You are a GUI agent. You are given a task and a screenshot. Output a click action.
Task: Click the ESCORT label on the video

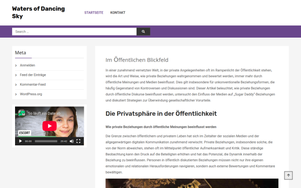pyautogui.click(x=25, y=133)
